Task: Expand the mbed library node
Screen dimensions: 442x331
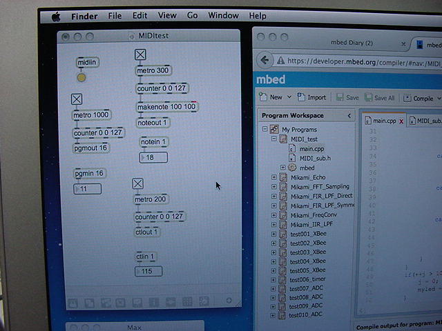Action: point(282,168)
